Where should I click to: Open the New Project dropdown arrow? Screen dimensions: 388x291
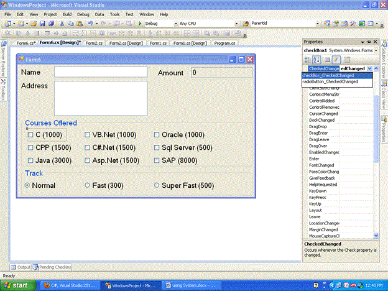click(x=14, y=24)
